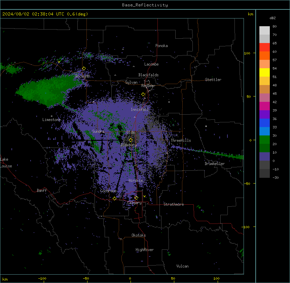Select the bright yellow legend swatch
Viewport: 290px width, 283px height.
(264, 72)
